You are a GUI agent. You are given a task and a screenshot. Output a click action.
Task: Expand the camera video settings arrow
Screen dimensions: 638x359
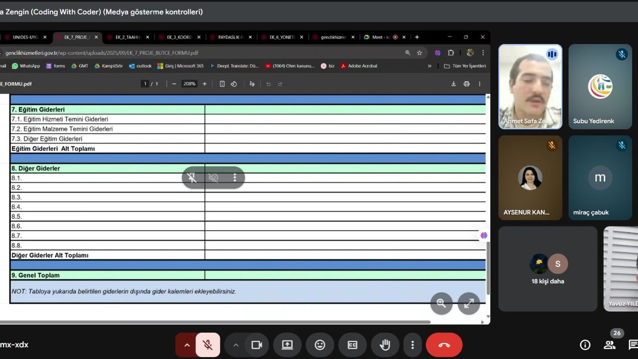[x=236, y=345]
